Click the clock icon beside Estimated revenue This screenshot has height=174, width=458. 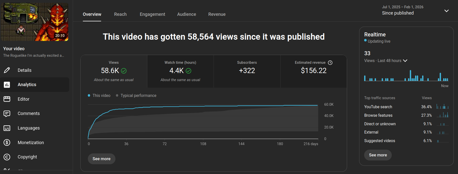tap(330, 63)
